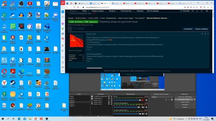Remove scene transition with minus button
The height and width of the screenshot is (121, 216).
pos(169,100)
